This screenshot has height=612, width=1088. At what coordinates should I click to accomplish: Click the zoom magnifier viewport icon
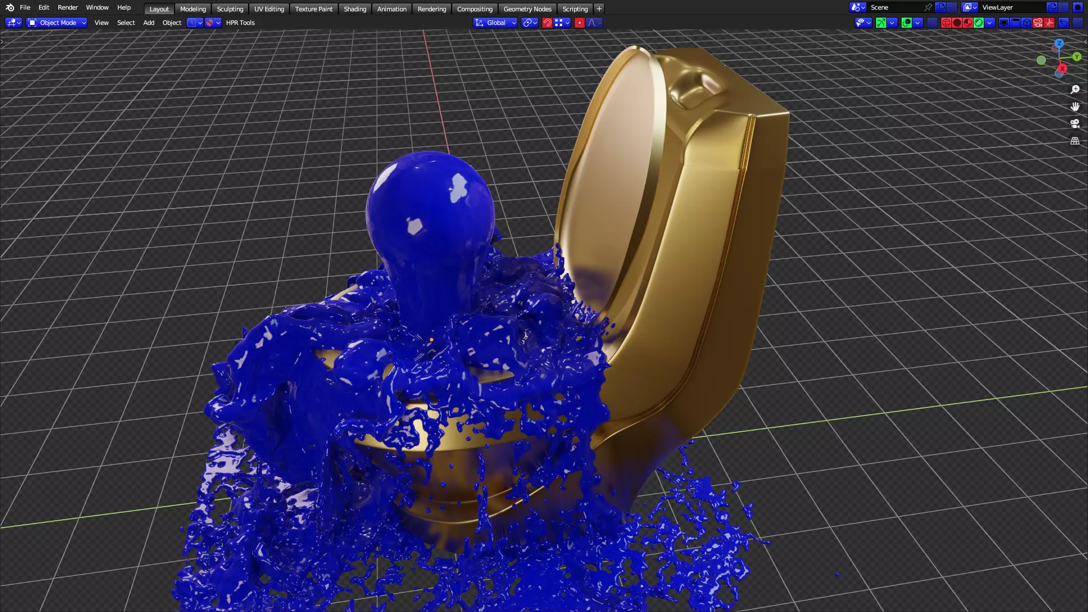[x=1075, y=90]
